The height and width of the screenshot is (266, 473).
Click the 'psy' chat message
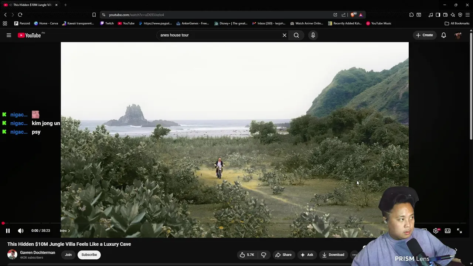[36, 132]
